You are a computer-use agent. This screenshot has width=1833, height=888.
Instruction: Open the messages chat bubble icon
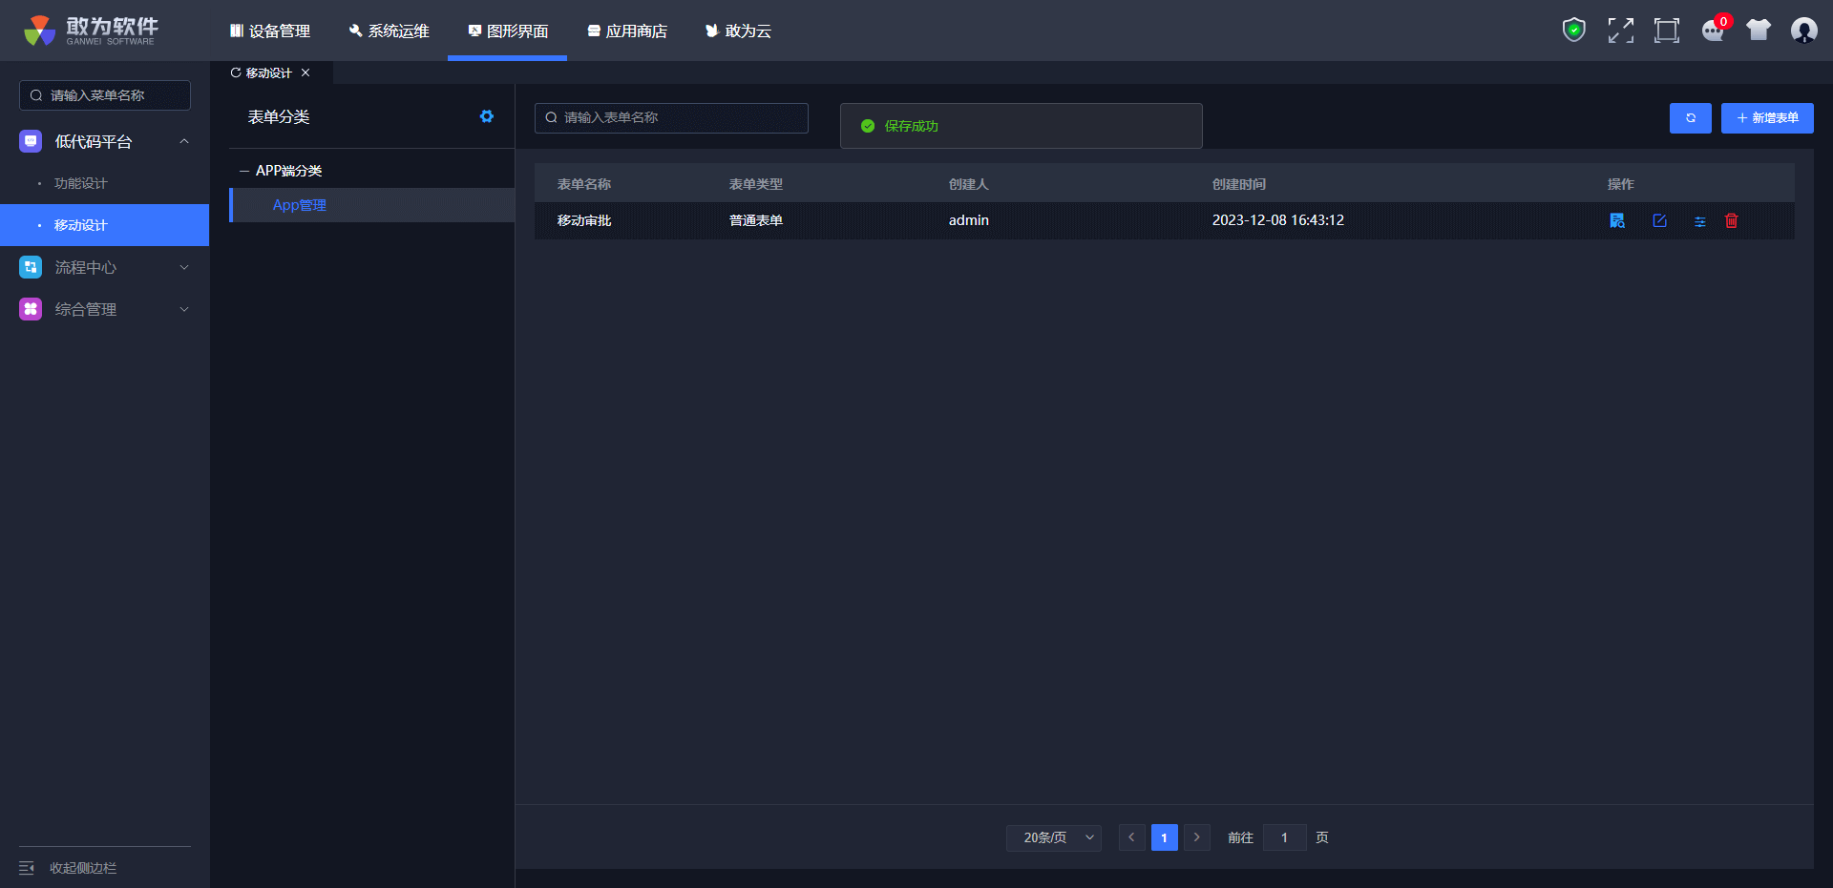[1714, 31]
